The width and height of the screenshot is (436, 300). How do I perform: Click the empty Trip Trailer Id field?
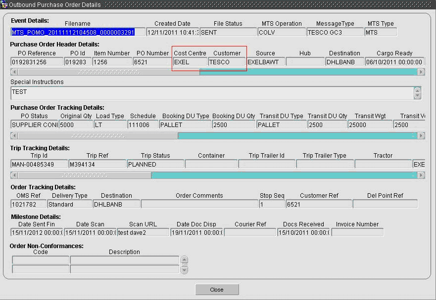(267, 164)
